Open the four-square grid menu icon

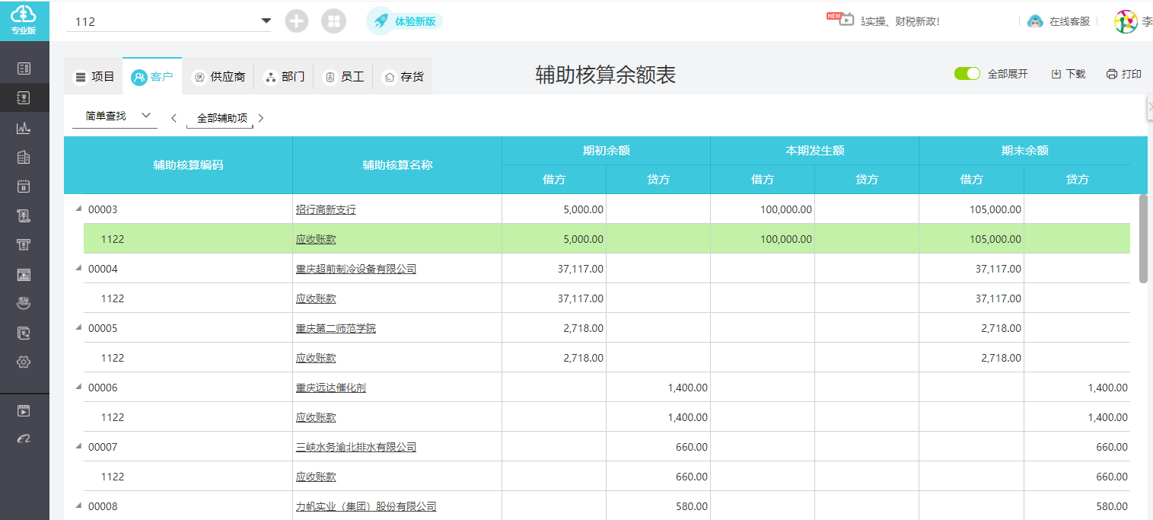point(333,21)
